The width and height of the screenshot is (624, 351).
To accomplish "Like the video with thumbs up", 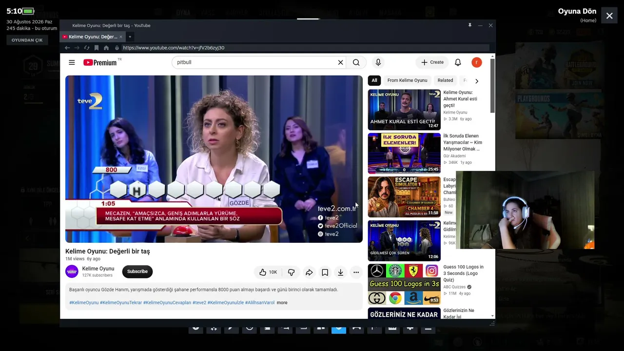I will point(263,272).
